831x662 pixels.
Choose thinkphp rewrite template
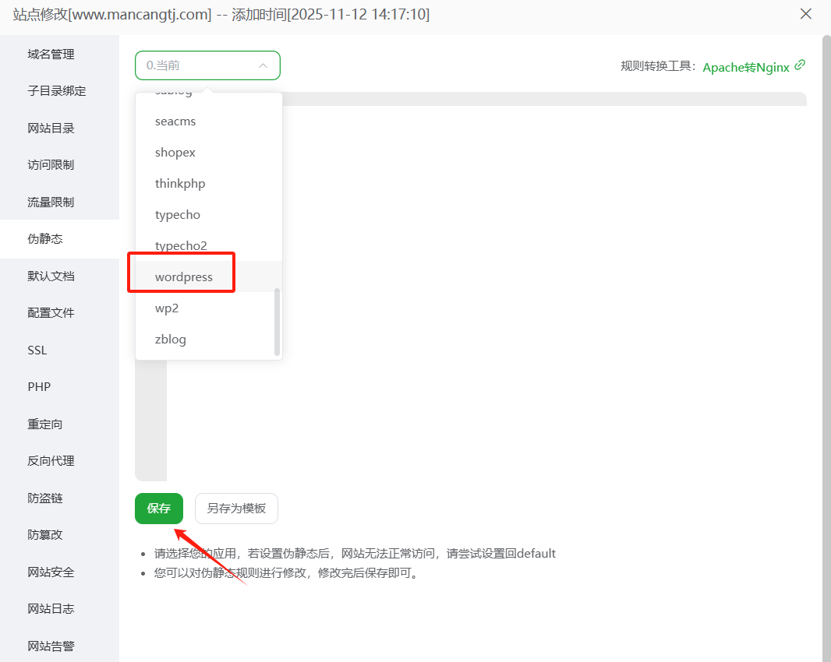point(180,184)
